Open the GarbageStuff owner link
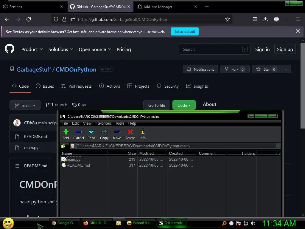 pyautogui.click(x=34, y=69)
